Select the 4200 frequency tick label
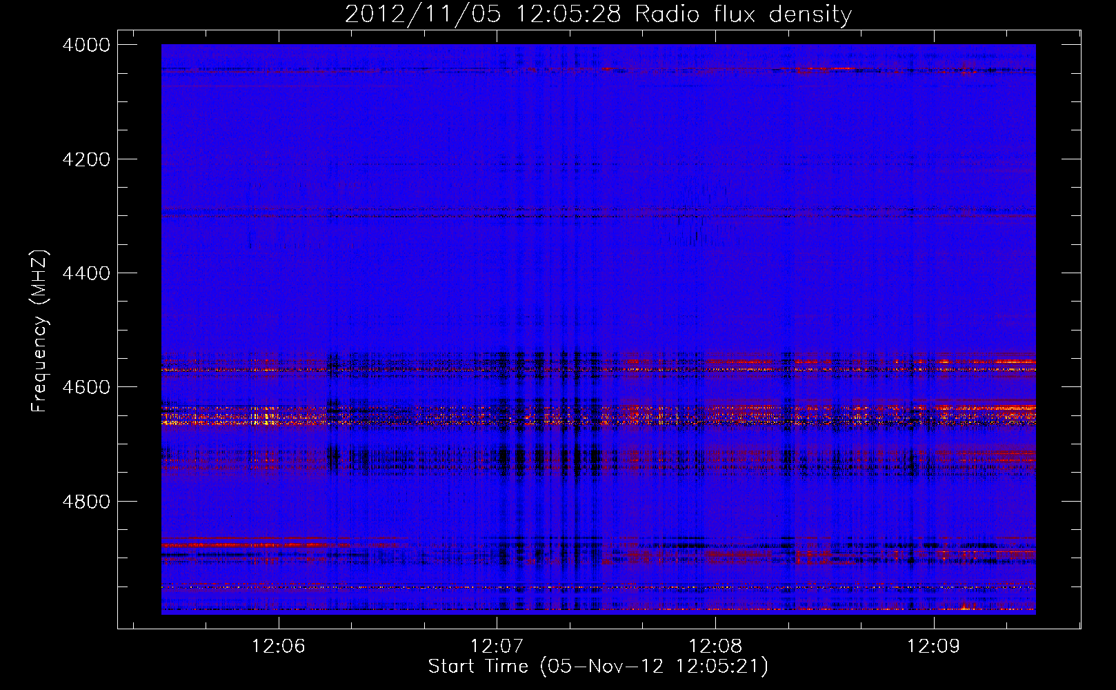1116x690 pixels. coord(86,159)
